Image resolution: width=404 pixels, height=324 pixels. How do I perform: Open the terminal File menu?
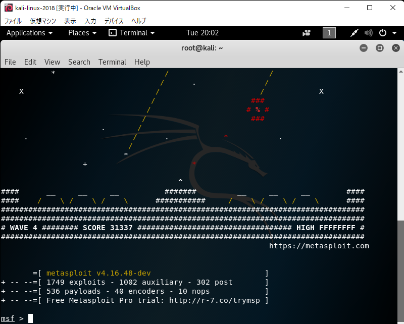(10, 62)
